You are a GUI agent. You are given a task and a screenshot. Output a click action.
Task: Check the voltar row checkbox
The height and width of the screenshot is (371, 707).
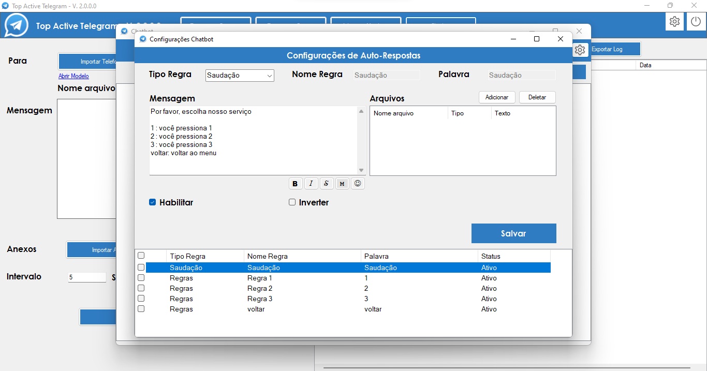click(x=141, y=309)
